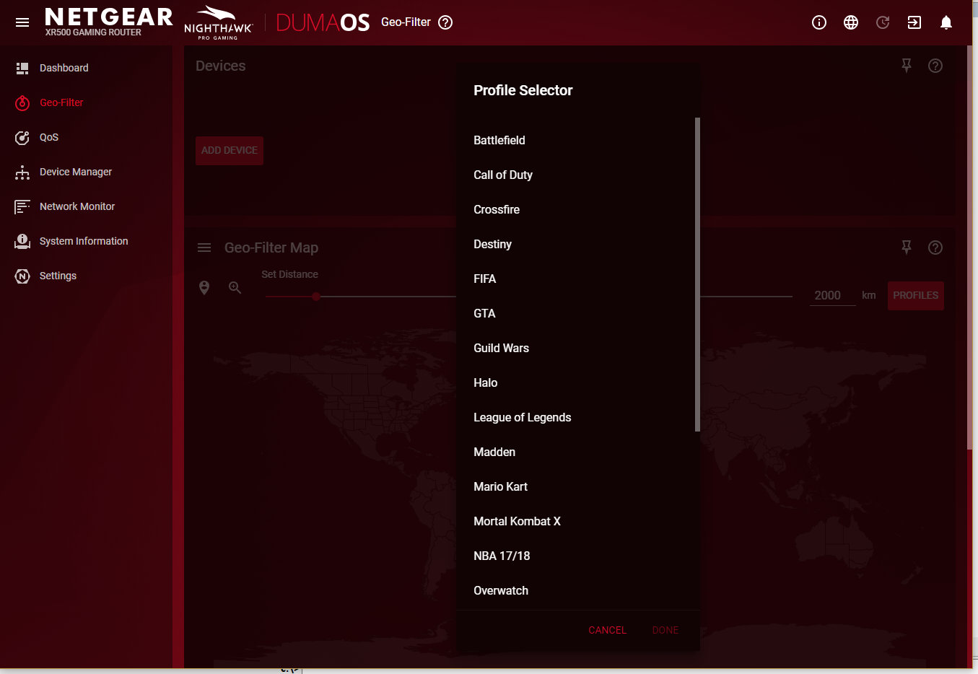
Task: Open the QoS menu label
Action: click(49, 137)
